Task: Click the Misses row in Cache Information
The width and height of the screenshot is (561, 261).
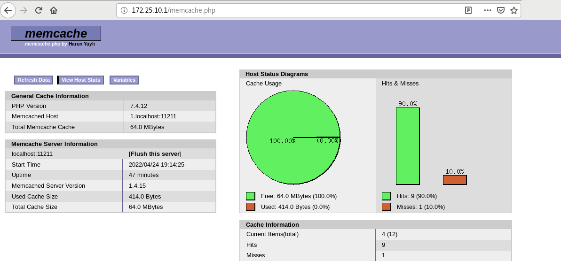Action: [x=376, y=255]
